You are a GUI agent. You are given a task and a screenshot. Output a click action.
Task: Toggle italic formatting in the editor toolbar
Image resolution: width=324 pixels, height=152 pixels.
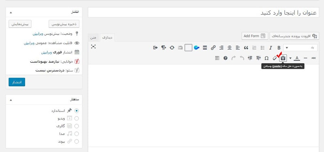pos(271,48)
